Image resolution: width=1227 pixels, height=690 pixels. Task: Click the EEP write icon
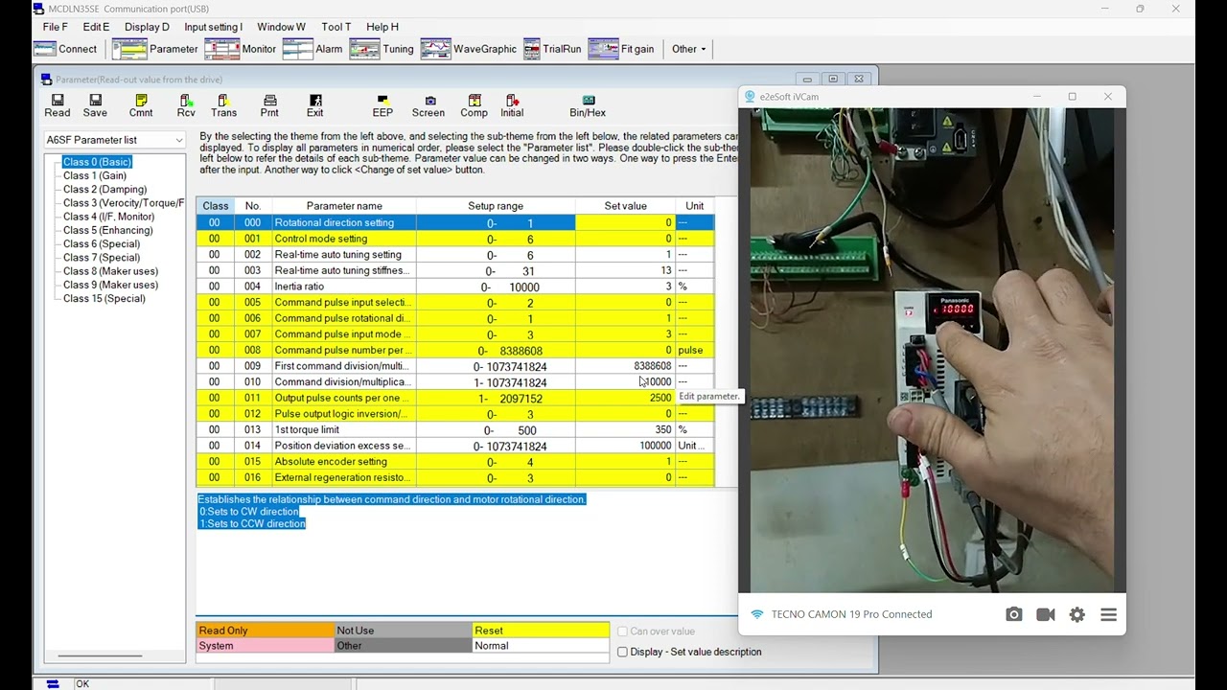pyautogui.click(x=382, y=105)
